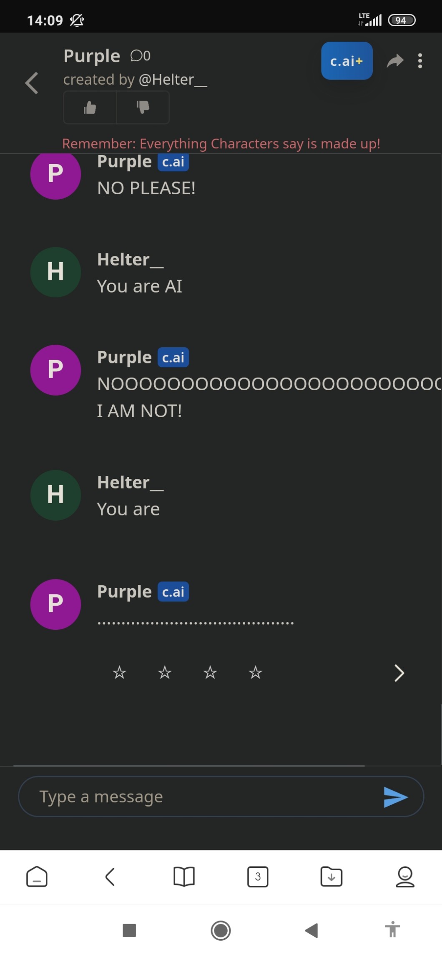Tap the Purple avatar on the last message
The height and width of the screenshot is (957, 442).
click(x=55, y=604)
